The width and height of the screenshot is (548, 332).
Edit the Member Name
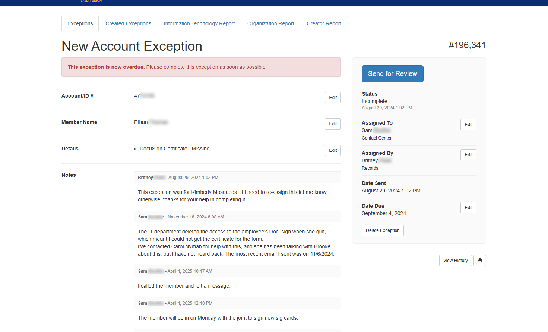click(332, 124)
